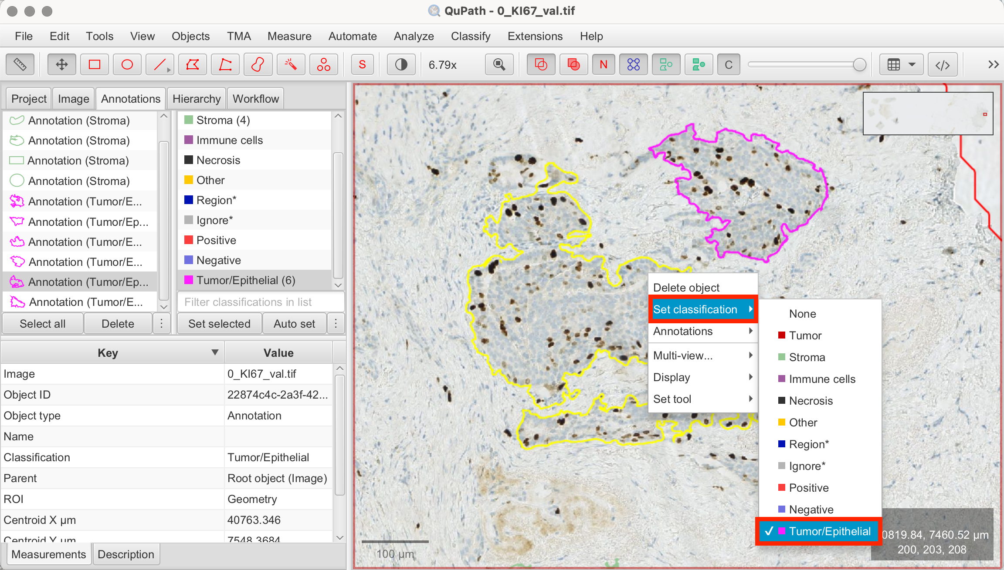
Task: Toggle annotation names display with the N button
Action: coord(603,64)
